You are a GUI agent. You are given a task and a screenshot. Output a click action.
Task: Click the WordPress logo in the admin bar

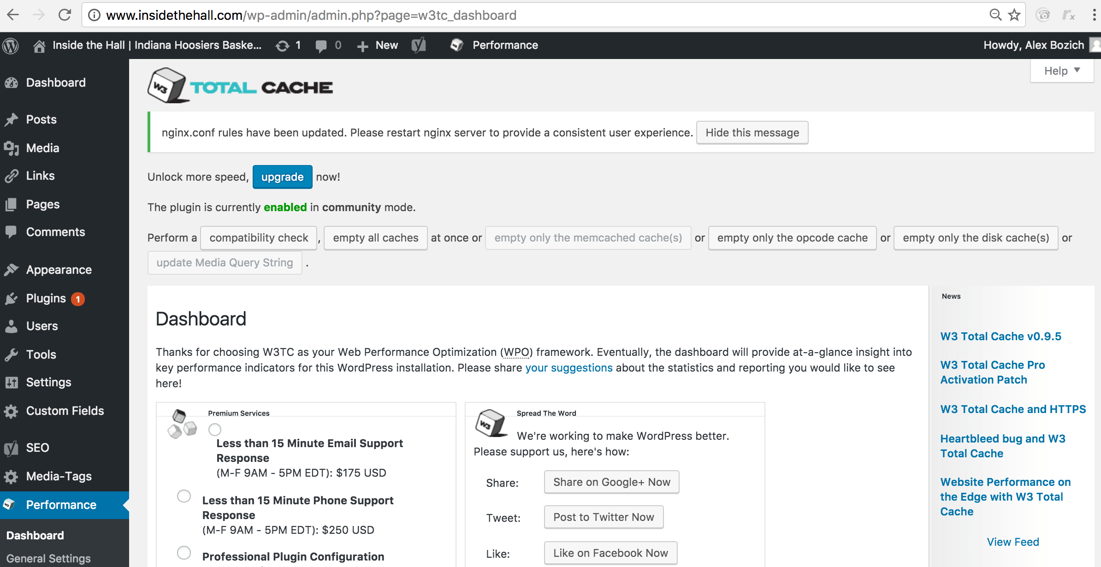pyautogui.click(x=11, y=45)
